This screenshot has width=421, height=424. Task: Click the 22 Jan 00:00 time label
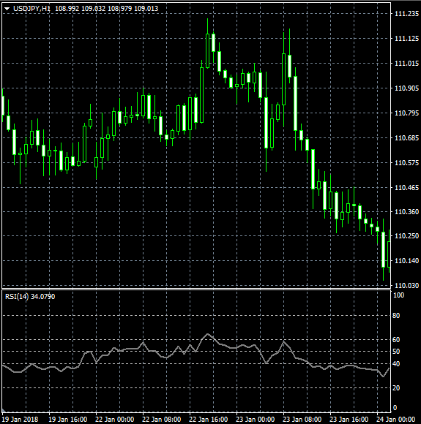(115, 420)
